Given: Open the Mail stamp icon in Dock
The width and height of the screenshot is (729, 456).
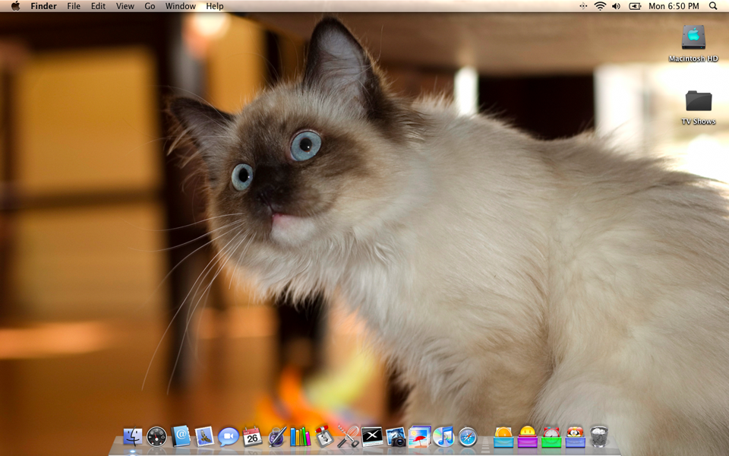Looking at the screenshot, I should click(204, 436).
